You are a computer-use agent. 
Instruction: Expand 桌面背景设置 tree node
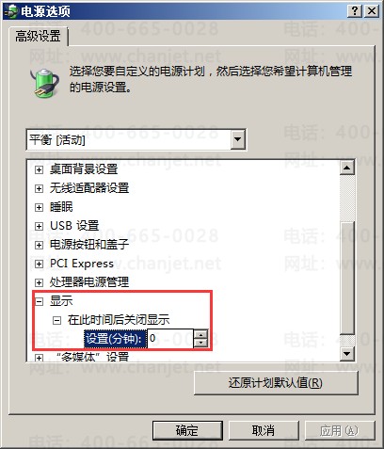point(39,169)
